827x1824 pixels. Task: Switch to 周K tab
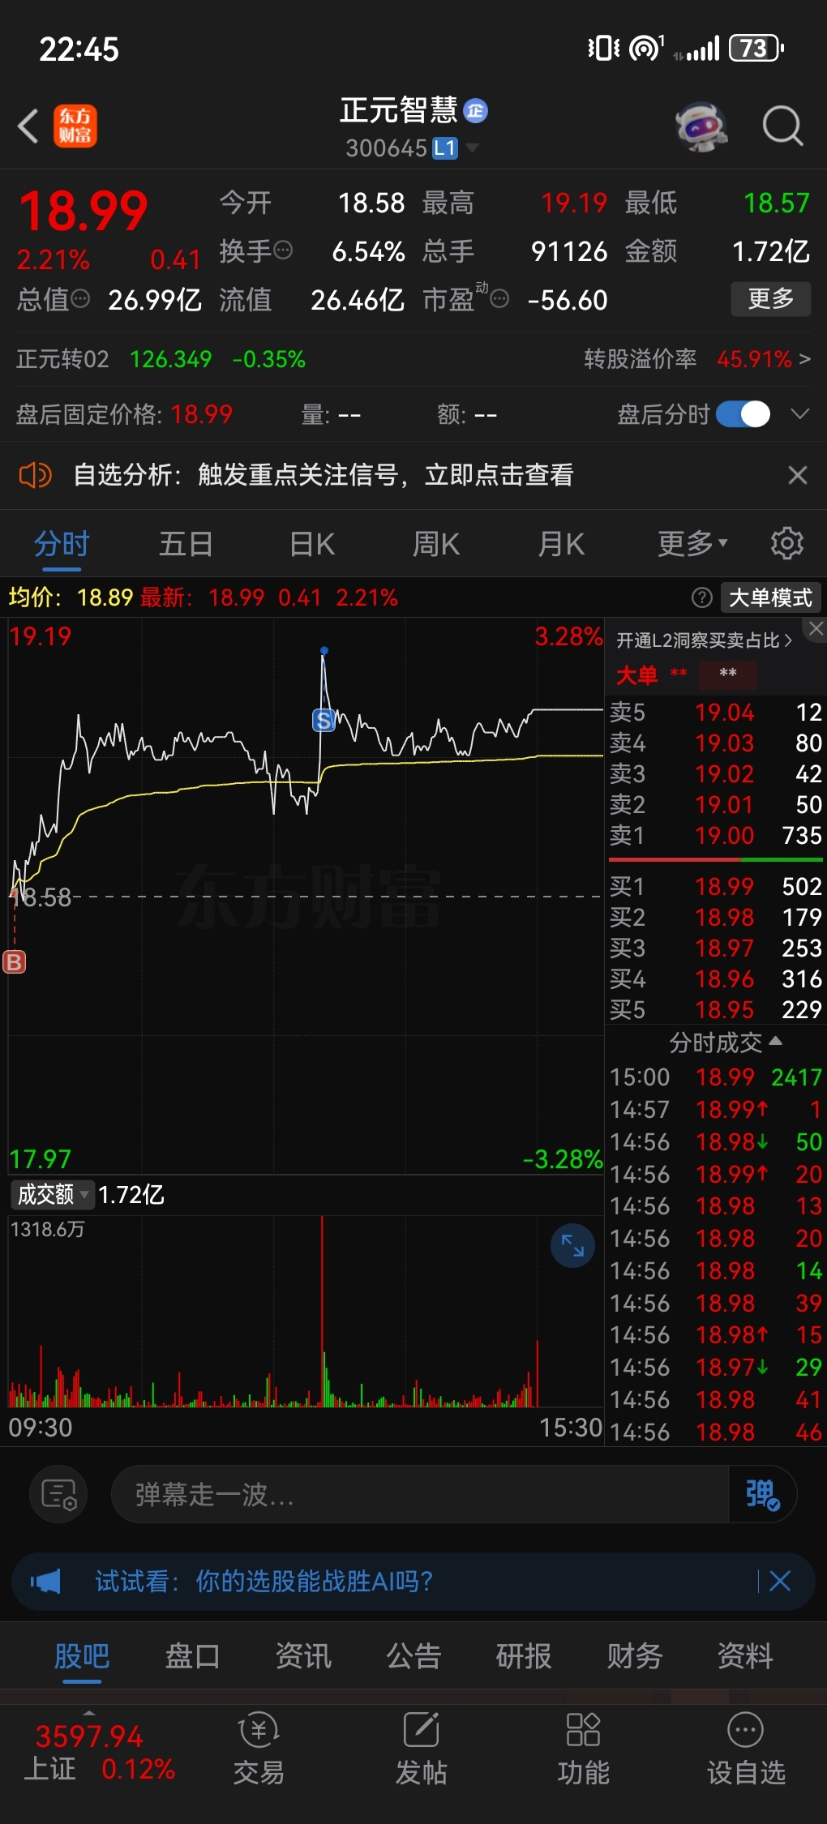coord(436,543)
